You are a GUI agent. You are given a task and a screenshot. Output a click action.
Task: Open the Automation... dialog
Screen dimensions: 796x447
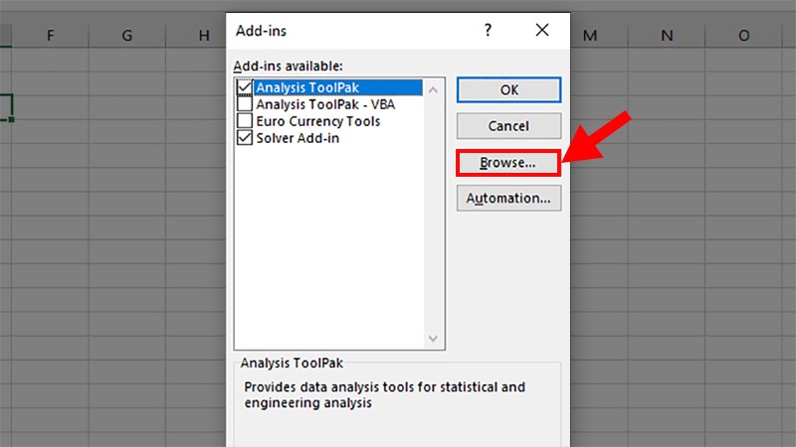coord(508,198)
